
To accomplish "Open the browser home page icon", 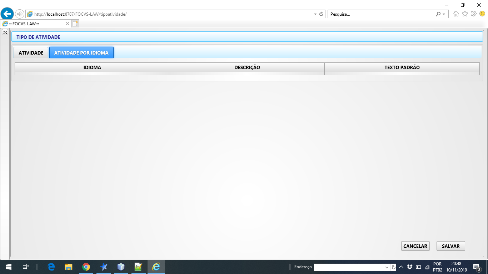I will [456, 14].
